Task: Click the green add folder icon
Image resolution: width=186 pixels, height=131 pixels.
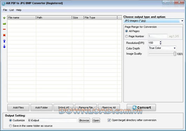Action: tap(4, 24)
